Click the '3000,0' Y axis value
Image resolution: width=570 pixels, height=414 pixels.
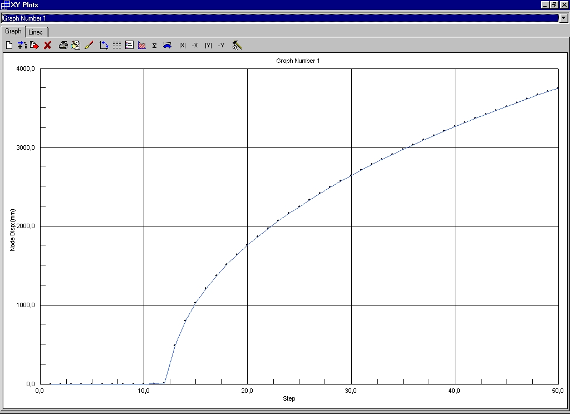26,147
